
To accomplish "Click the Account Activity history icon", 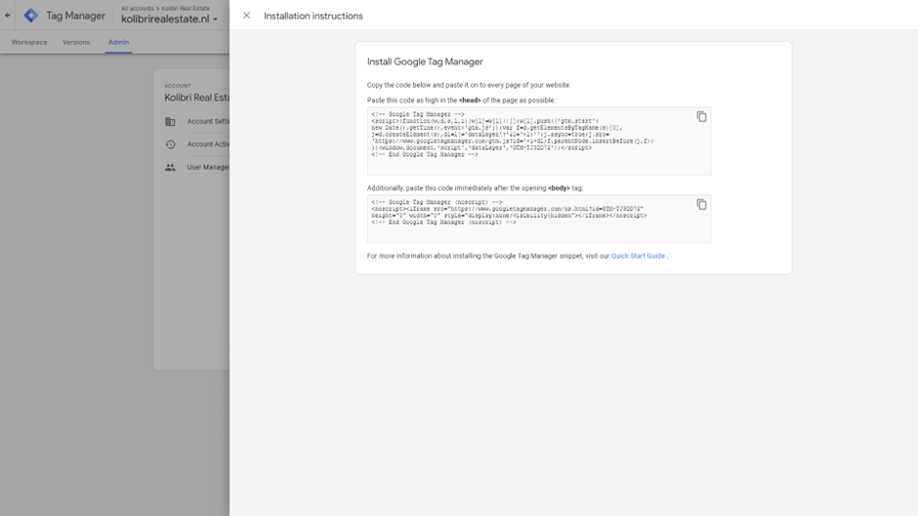I will point(170,144).
